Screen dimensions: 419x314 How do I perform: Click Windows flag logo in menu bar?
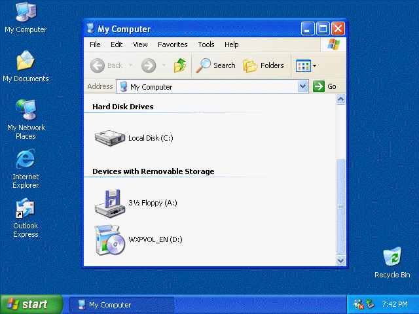click(334, 44)
